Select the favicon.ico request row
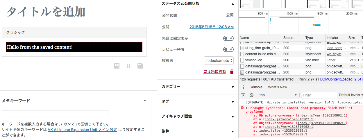Viewport: 363px width, 138px height. tap(301, 60)
